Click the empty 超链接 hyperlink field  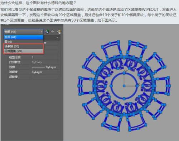45,77
